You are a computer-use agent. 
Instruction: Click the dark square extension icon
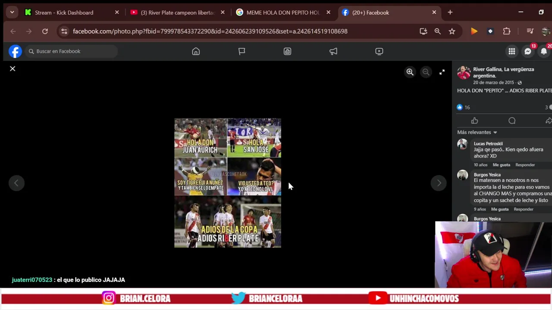pos(490,31)
